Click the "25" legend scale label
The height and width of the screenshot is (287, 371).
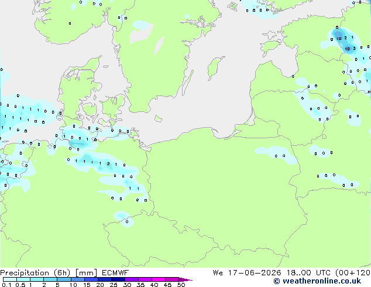pos(114,285)
